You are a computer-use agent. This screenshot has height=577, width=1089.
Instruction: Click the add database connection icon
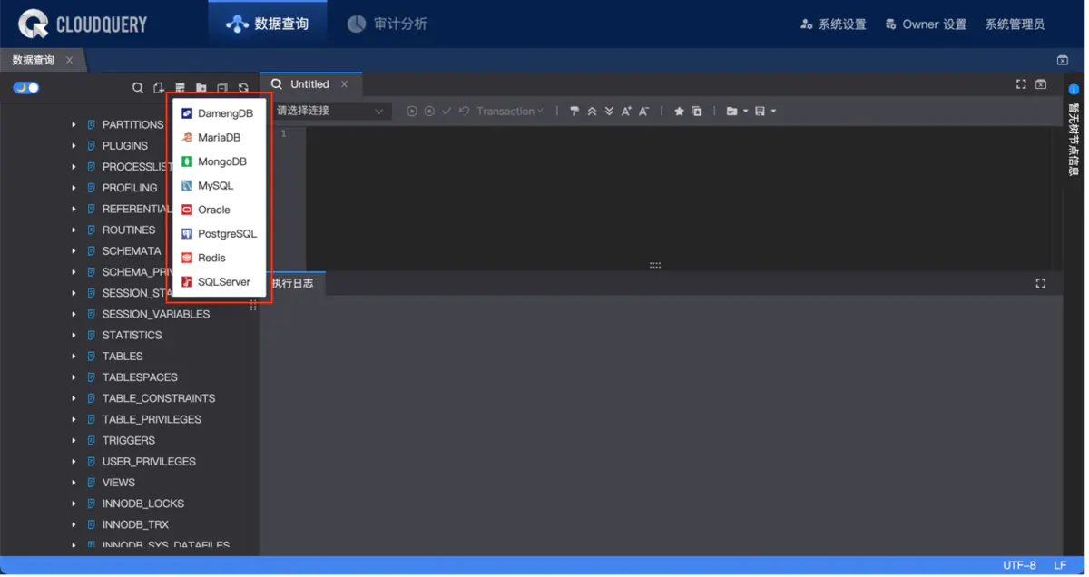click(180, 88)
